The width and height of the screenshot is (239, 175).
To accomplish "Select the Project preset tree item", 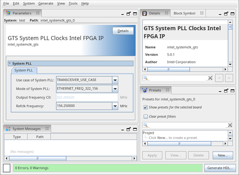I will point(148,133).
